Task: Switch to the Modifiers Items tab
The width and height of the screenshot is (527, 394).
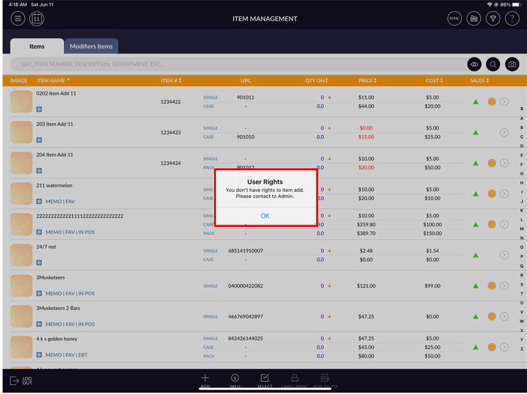Action: point(91,47)
